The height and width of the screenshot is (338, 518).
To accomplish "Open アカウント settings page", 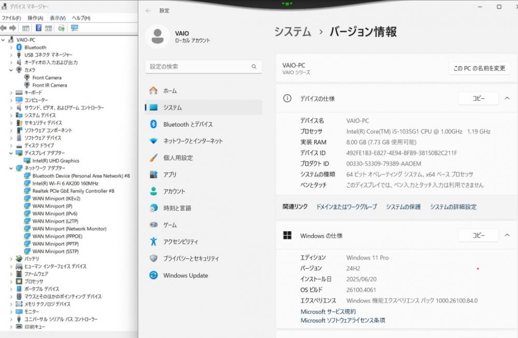I will click(x=204, y=191).
